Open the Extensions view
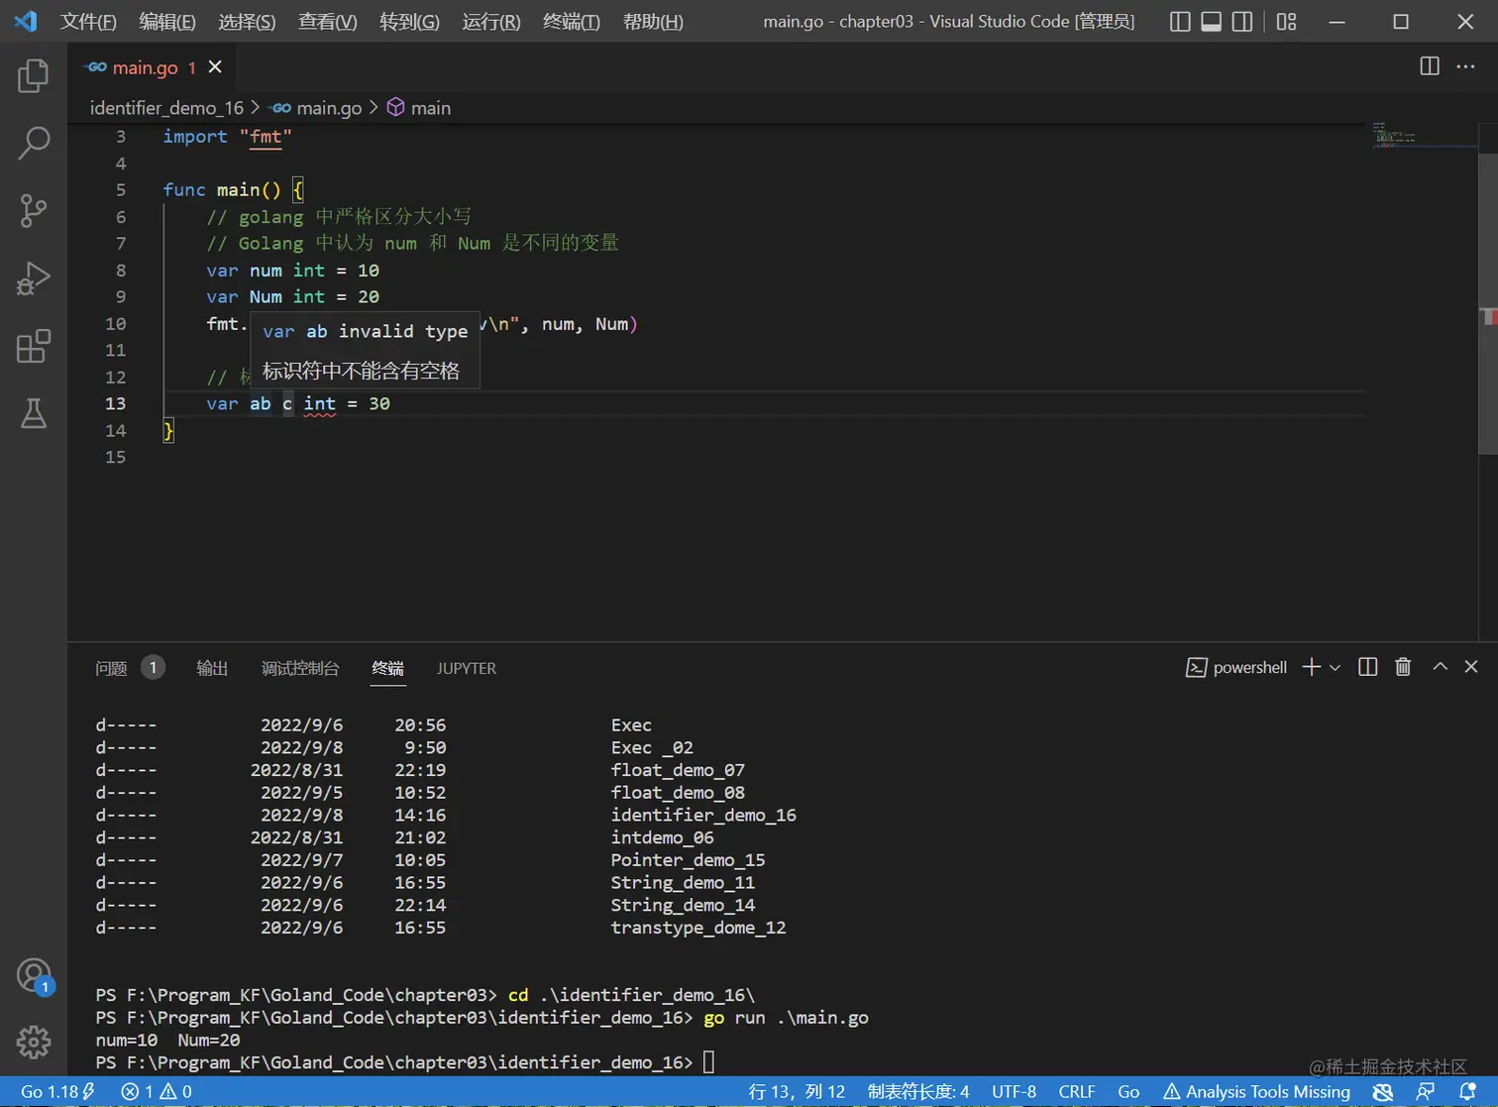Screen dimensions: 1498x1107 pyautogui.click(x=33, y=346)
